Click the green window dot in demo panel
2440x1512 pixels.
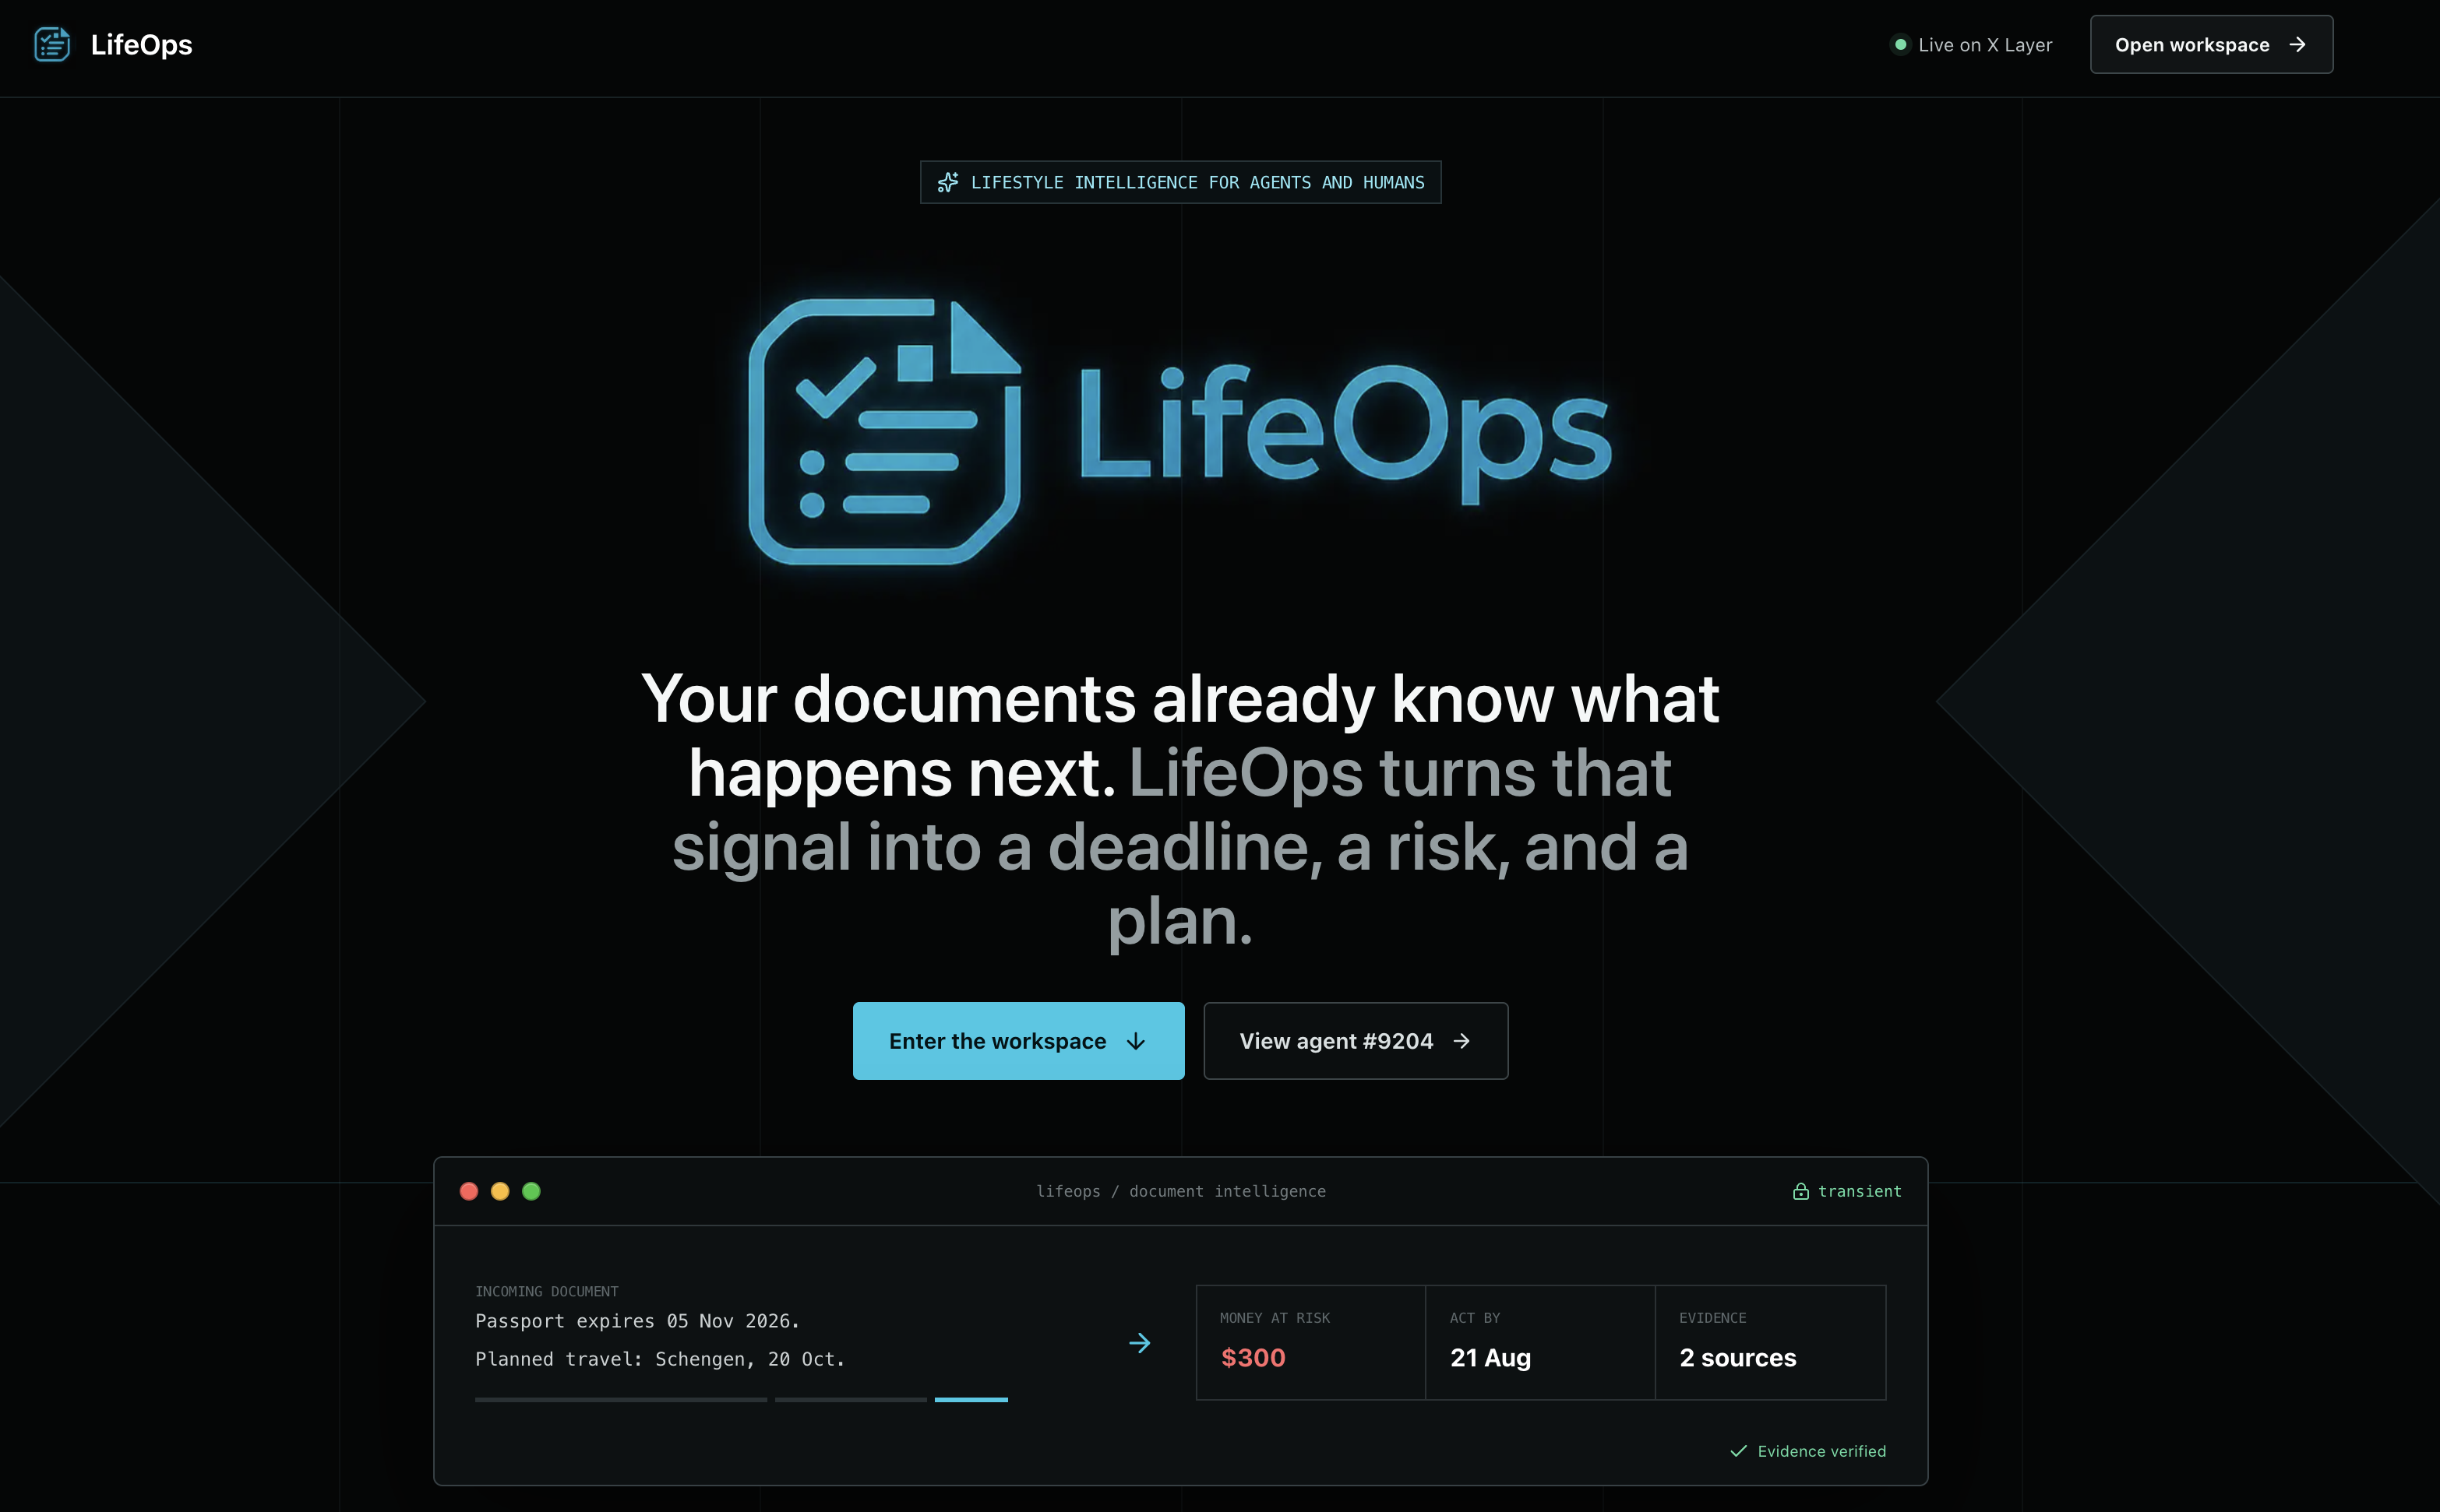pyautogui.click(x=531, y=1191)
